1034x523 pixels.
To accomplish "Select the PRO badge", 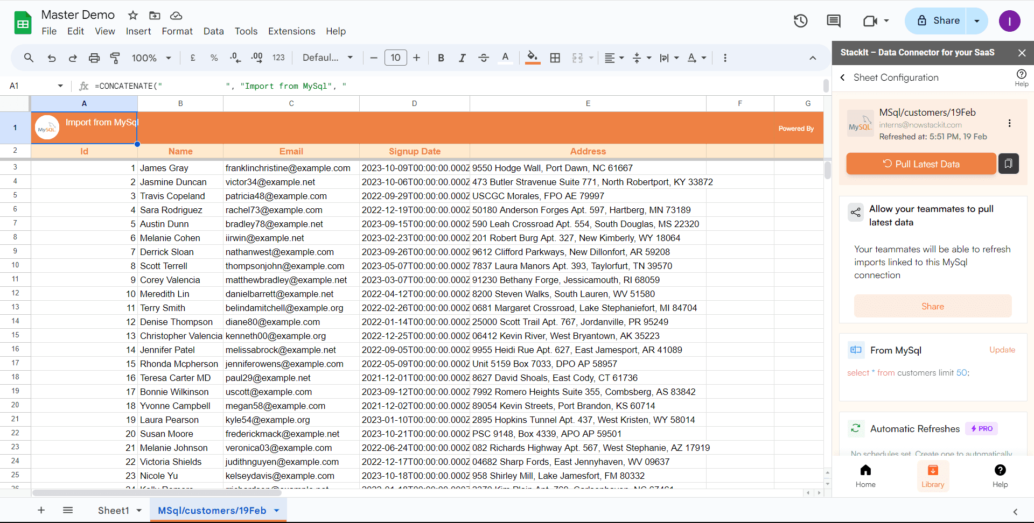I will point(981,429).
